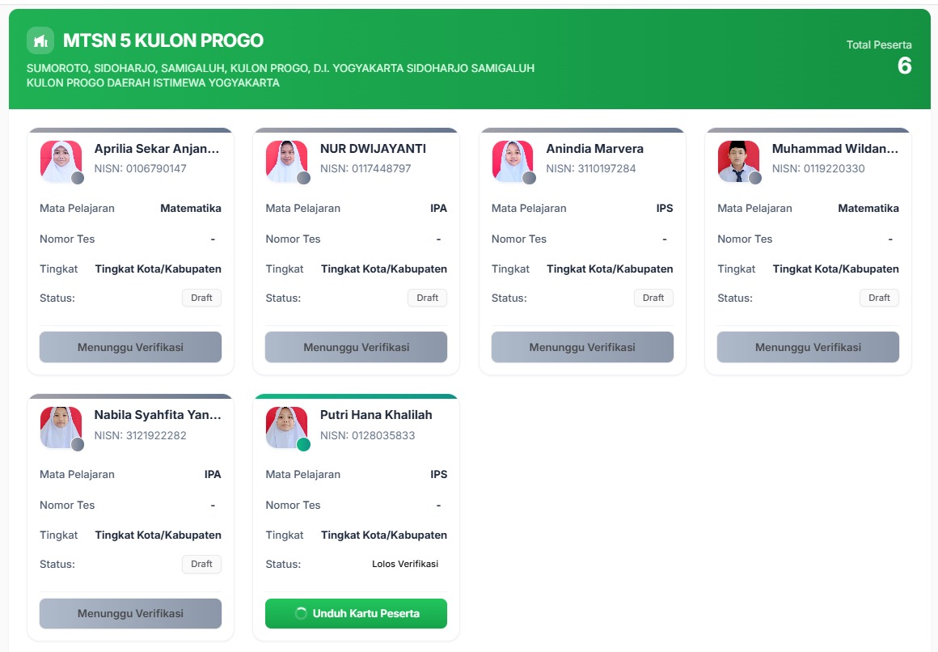
Task: Click the green status dot on Putri Hana Khalilah's photo
Action: [304, 444]
